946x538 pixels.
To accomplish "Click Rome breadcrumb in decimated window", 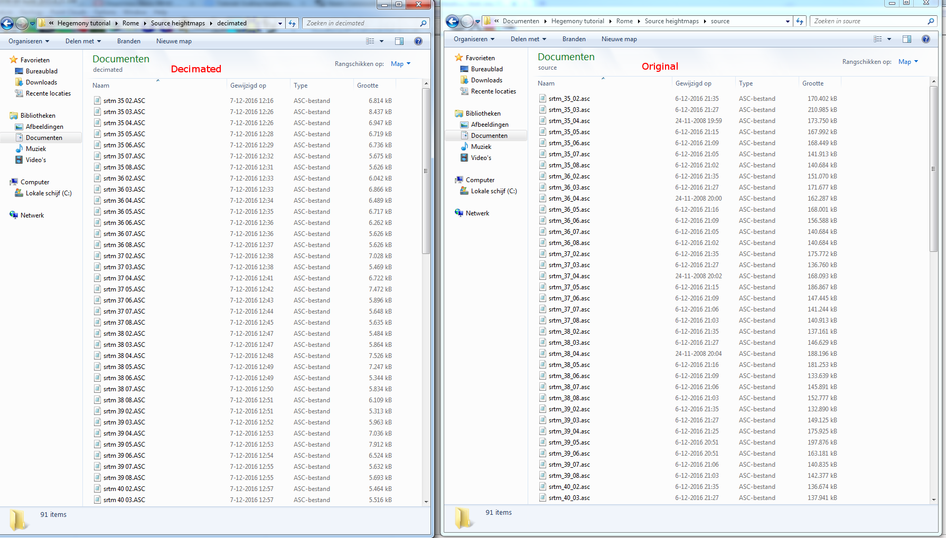I will (x=130, y=23).
